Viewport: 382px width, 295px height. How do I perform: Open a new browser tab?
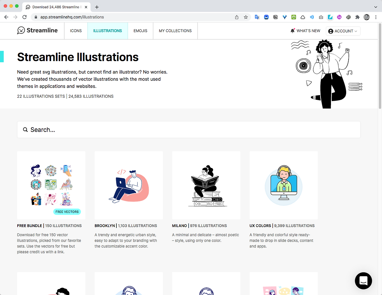tap(97, 7)
